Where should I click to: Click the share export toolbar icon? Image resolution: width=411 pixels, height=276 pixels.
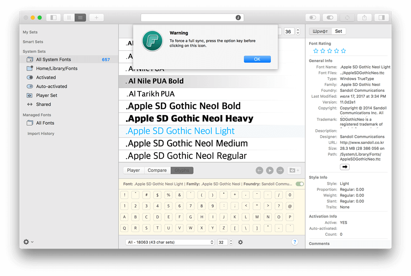pos(364,17)
